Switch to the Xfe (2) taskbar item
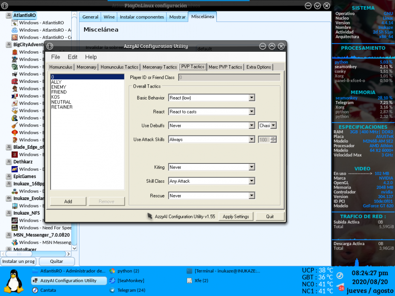The width and height of the screenshot is (395, 296). [x=201, y=281]
